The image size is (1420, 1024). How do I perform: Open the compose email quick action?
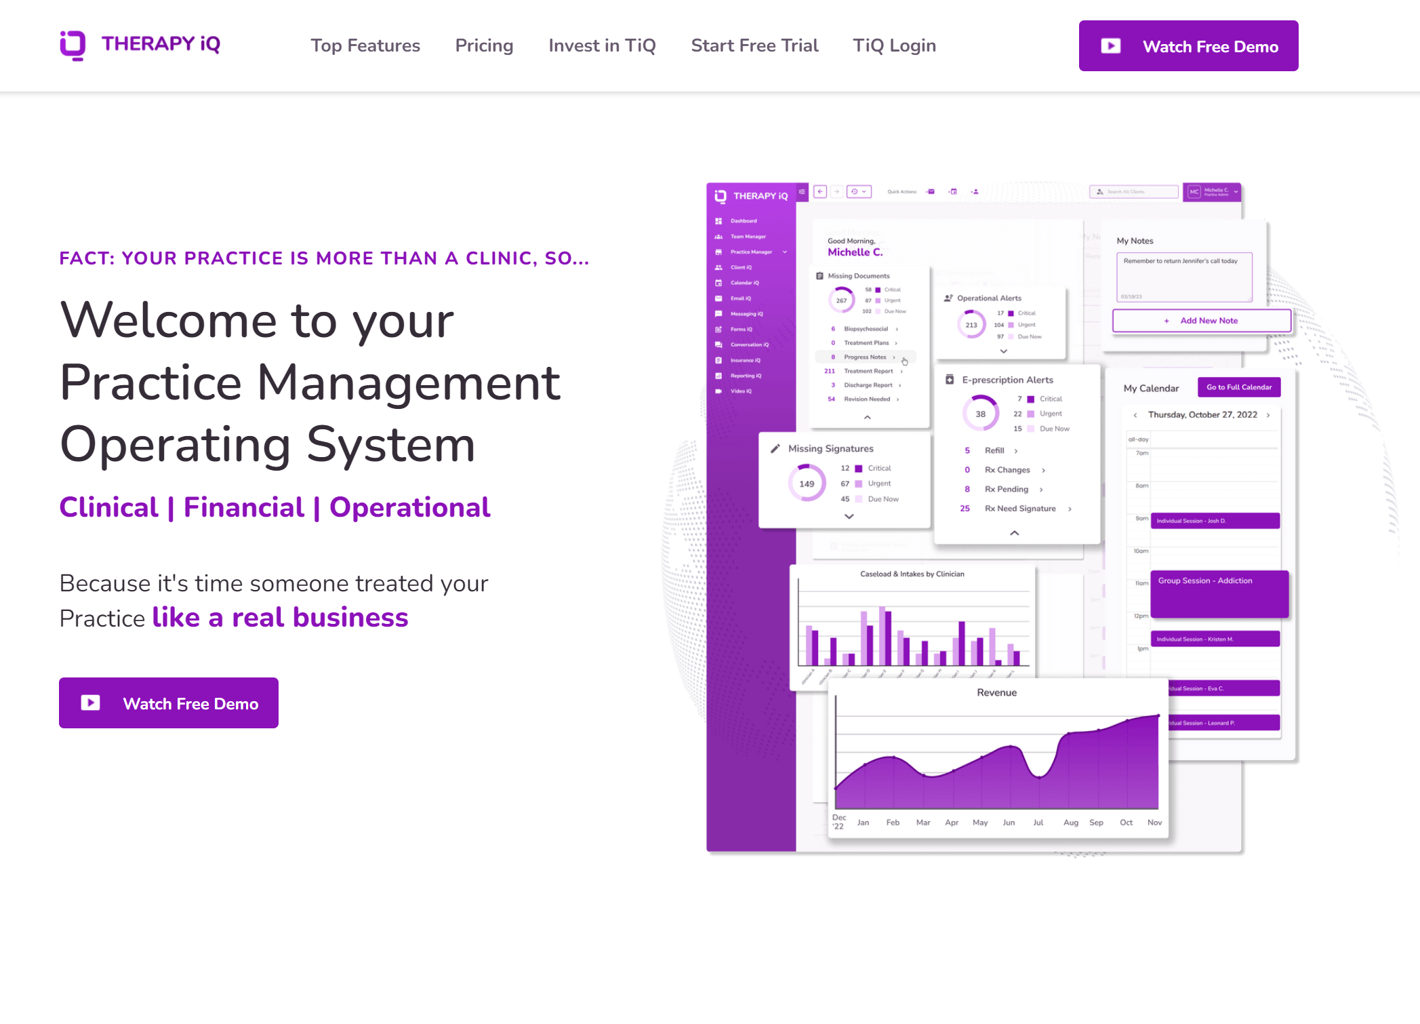click(930, 191)
